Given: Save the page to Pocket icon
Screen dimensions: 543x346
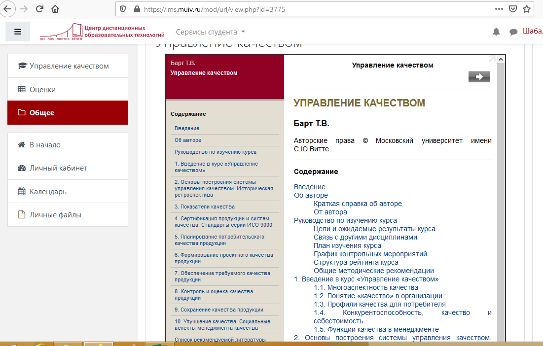Looking at the screenshot, I should pyautogui.click(x=513, y=9).
